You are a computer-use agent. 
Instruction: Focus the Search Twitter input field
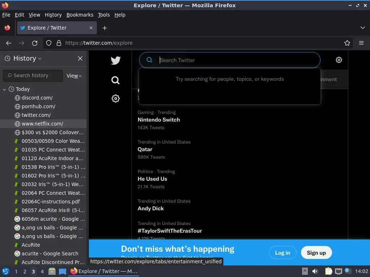click(229, 60)
